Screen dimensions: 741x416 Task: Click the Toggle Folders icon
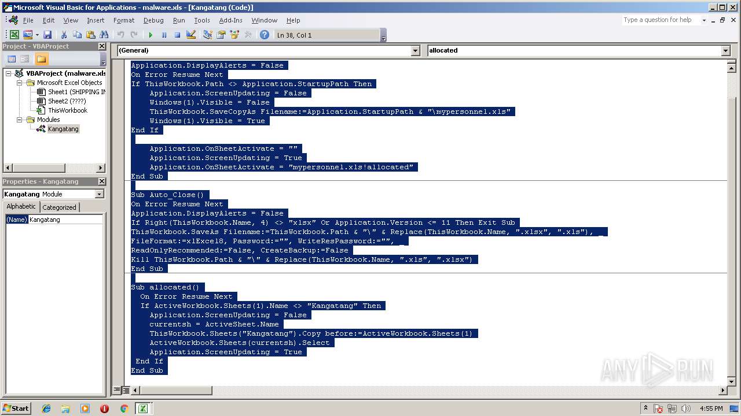pyautogui.click(x=41, y=59)
